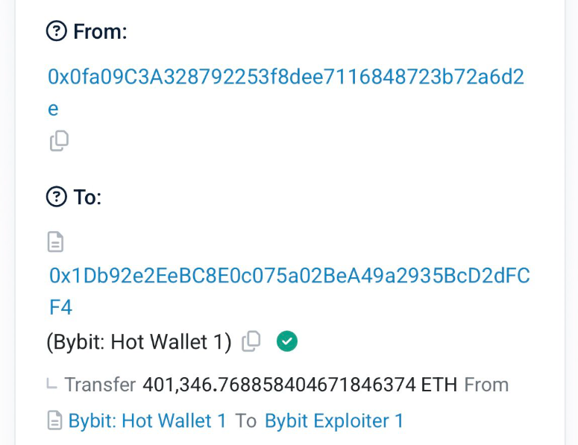Copy the Bybit Hot Wallet contract address
This screenshot has height=445, width=578.
252,341
